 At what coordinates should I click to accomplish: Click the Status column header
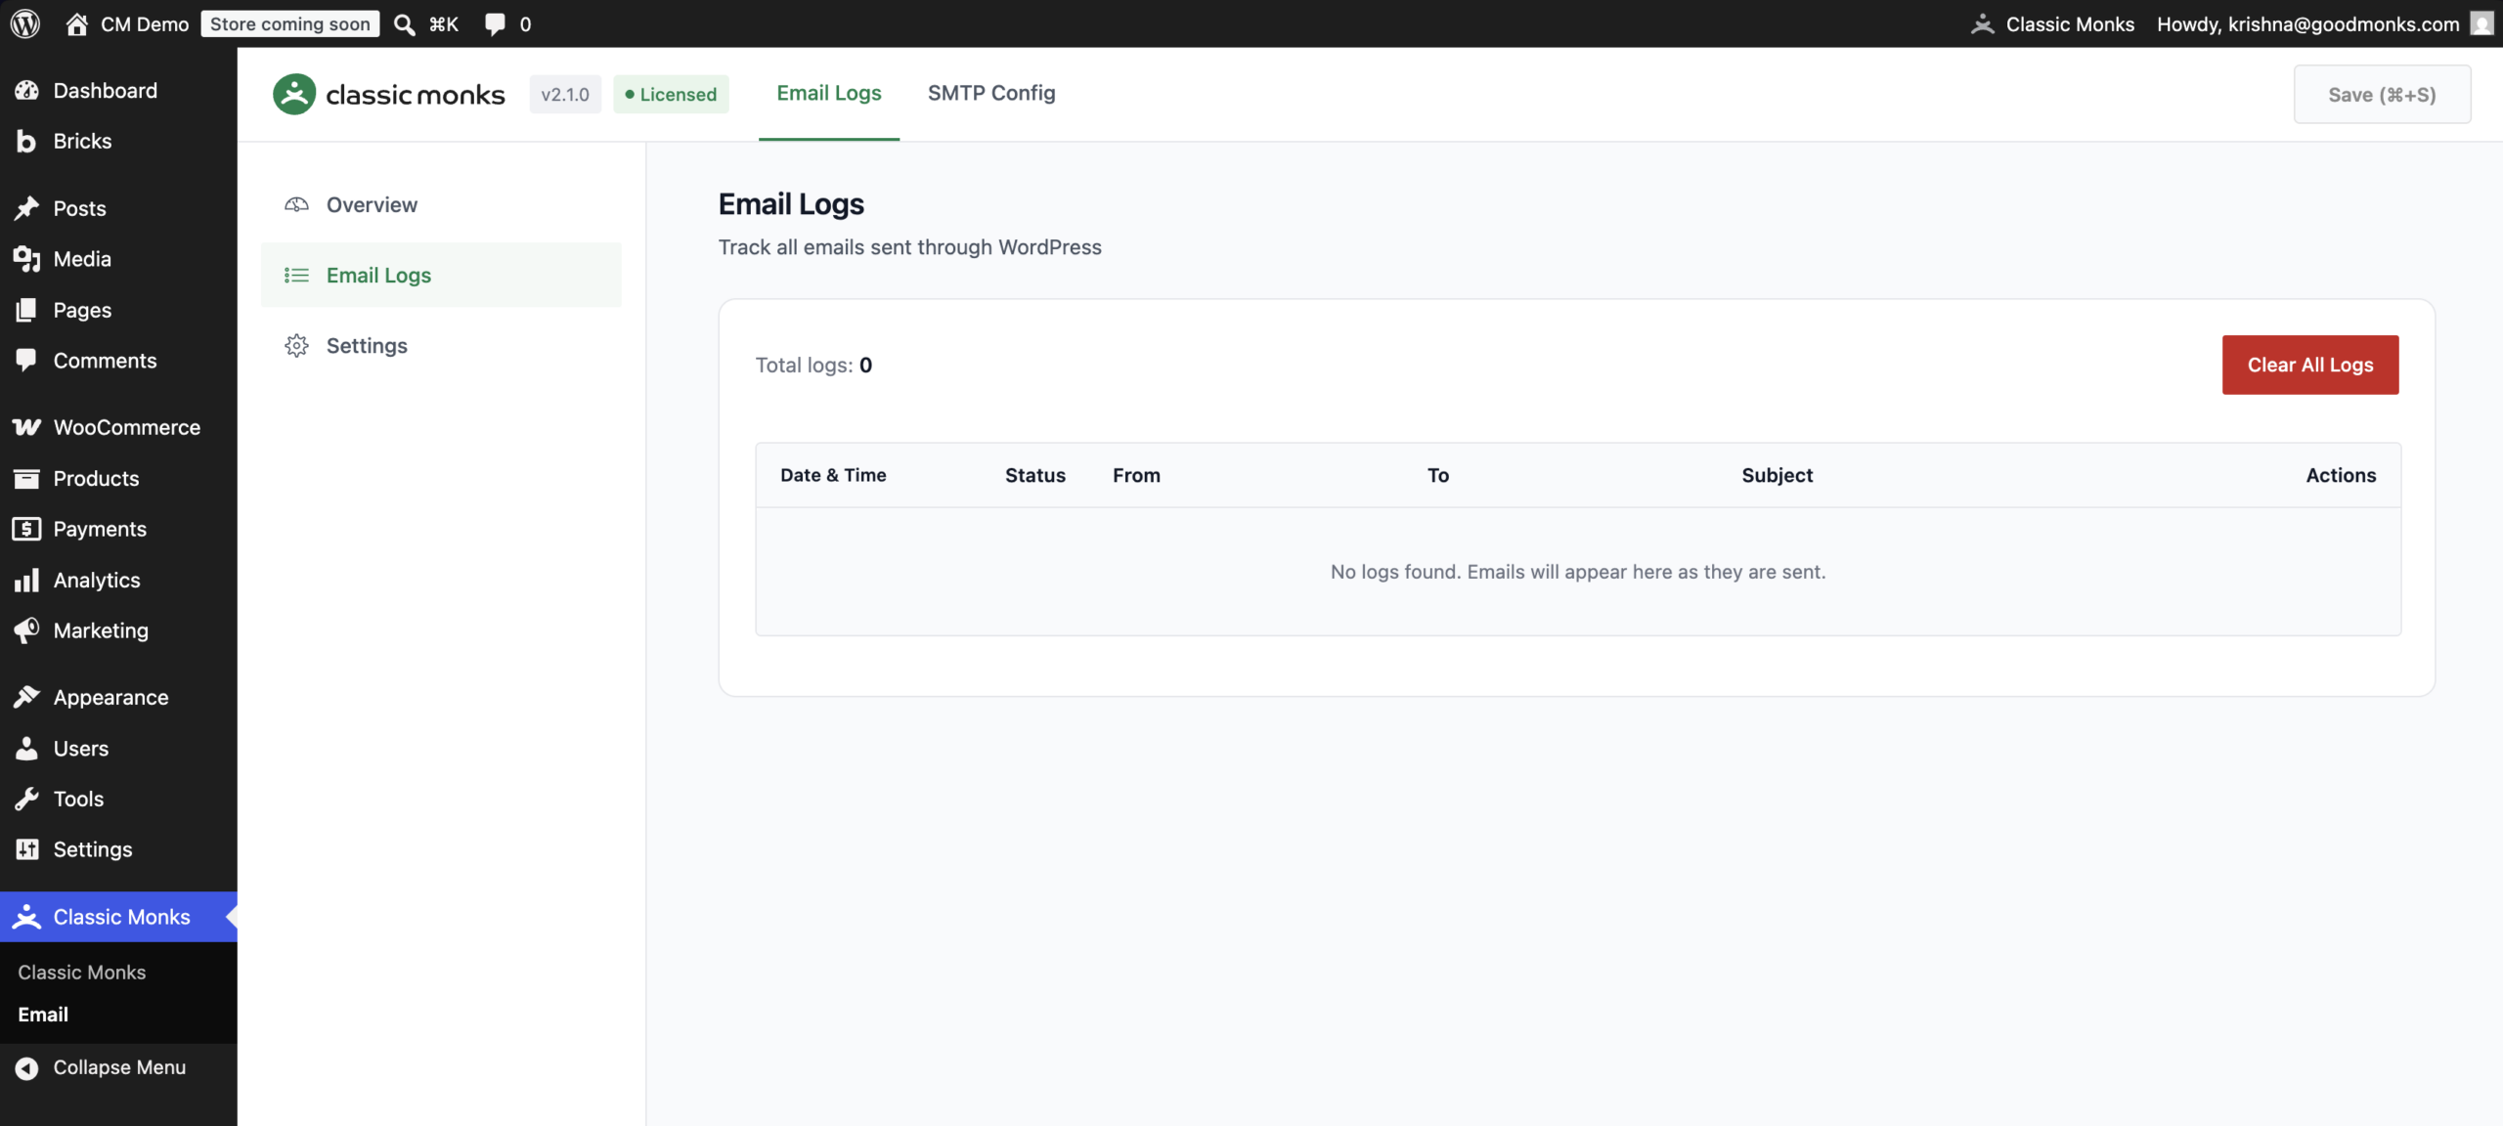[x=1035, y=475]
